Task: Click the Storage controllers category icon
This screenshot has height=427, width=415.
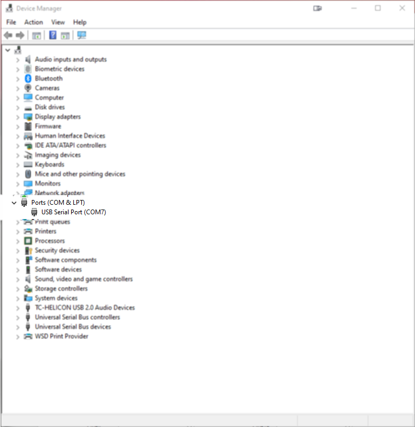Action: pos(28,289)
